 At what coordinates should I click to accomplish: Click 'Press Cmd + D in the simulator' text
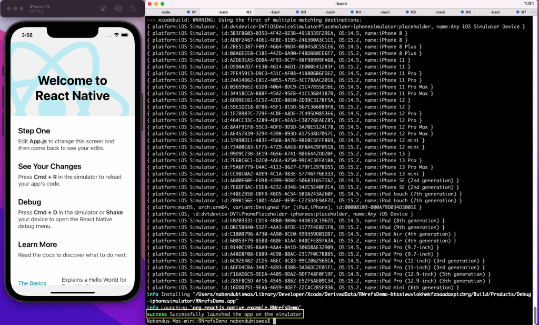click(x=71, y=219)
